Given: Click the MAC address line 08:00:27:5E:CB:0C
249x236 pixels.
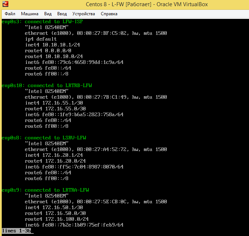Looking at the screenshot, I should 96,202.
